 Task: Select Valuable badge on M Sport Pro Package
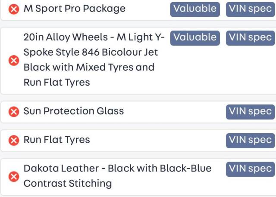pos(195,9)
